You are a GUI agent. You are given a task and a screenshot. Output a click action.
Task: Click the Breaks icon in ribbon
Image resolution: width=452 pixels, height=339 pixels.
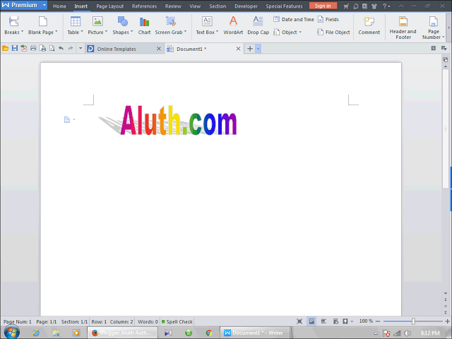coord(13,22)
